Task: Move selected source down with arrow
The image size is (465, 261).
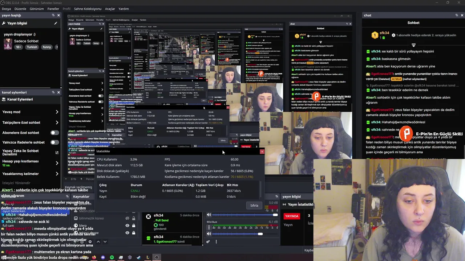Action: pyautogui.click(x=105, y=242)
